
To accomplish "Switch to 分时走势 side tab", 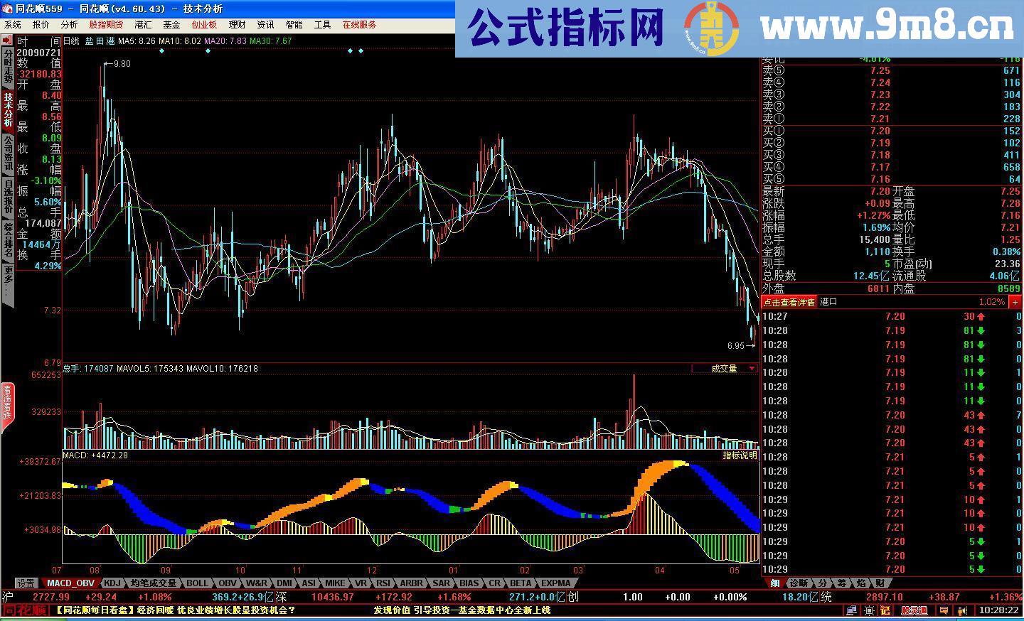I will coord(8,67).
